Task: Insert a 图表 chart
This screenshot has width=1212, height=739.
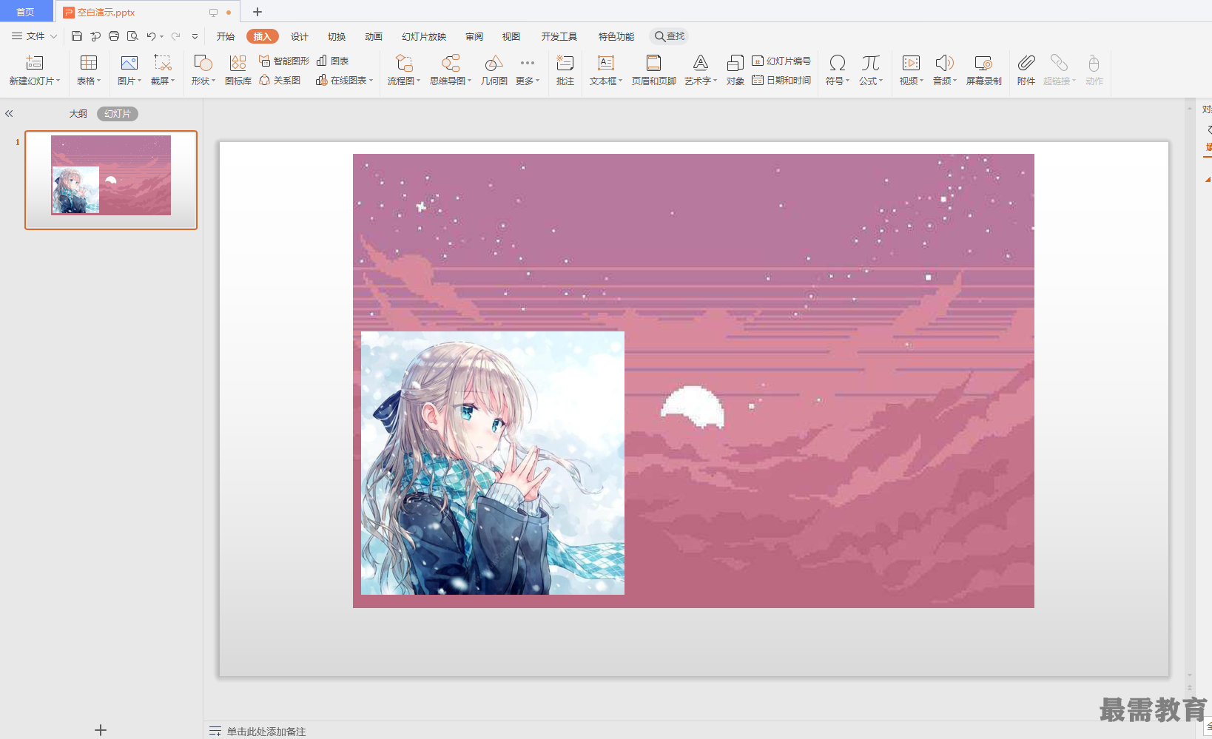Action: point(332,61)
